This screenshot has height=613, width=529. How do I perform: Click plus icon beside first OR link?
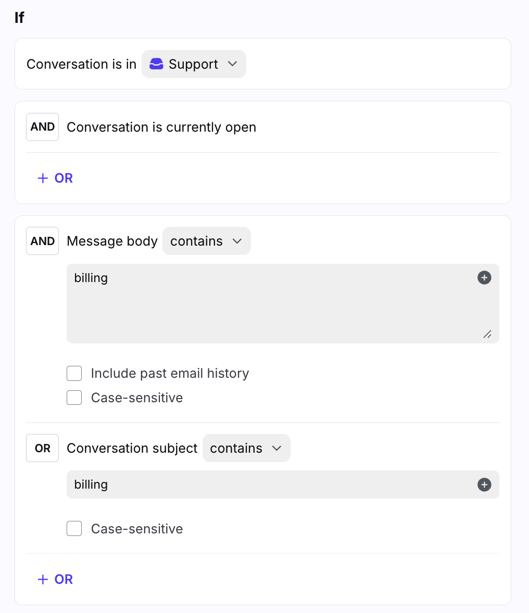point(43,178)
